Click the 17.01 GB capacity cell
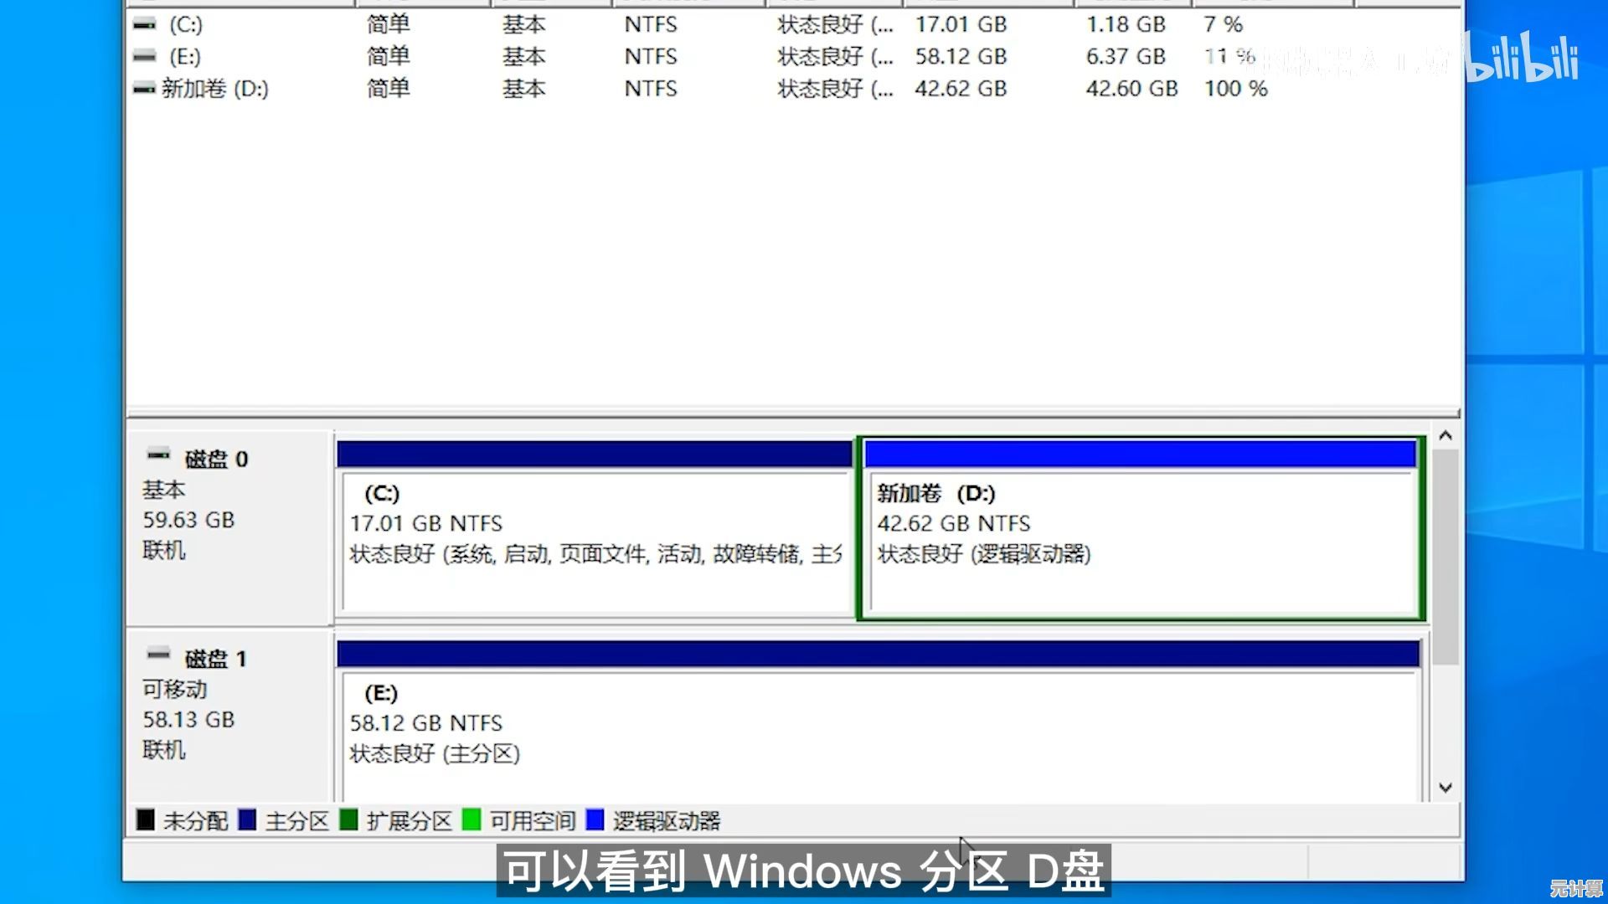Image resolution: width=1608 pixels, height=904 pixels. pos(961,25)
